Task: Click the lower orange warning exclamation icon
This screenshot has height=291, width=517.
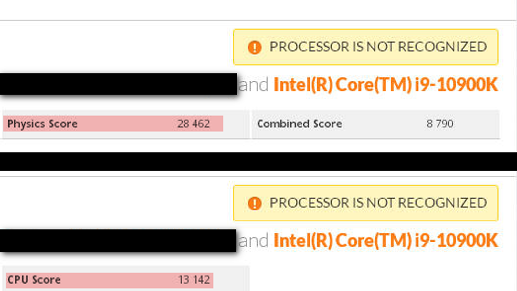Action: pyautogui.click(x=254, y=203)
